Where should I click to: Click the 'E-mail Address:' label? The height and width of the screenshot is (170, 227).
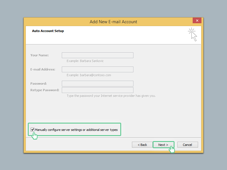pos(43,69)
